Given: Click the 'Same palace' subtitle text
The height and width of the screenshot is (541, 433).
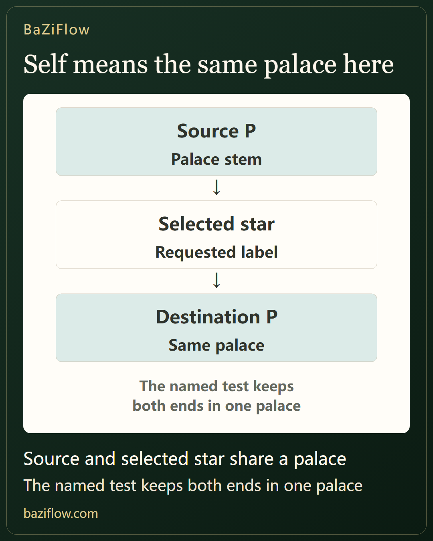Looking at the screenshot, I should tap(216, 345).
